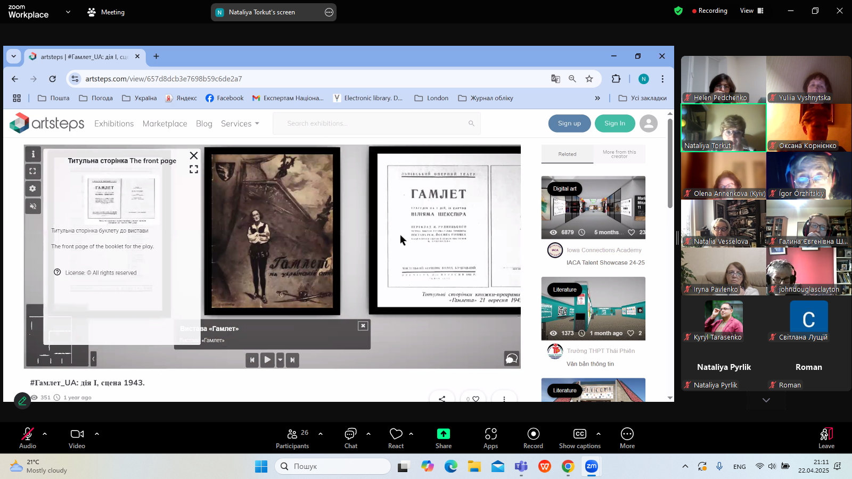Click the Sign up button
Image resolution: width=852 pixels, height=479 pixels.
(569, 123)
